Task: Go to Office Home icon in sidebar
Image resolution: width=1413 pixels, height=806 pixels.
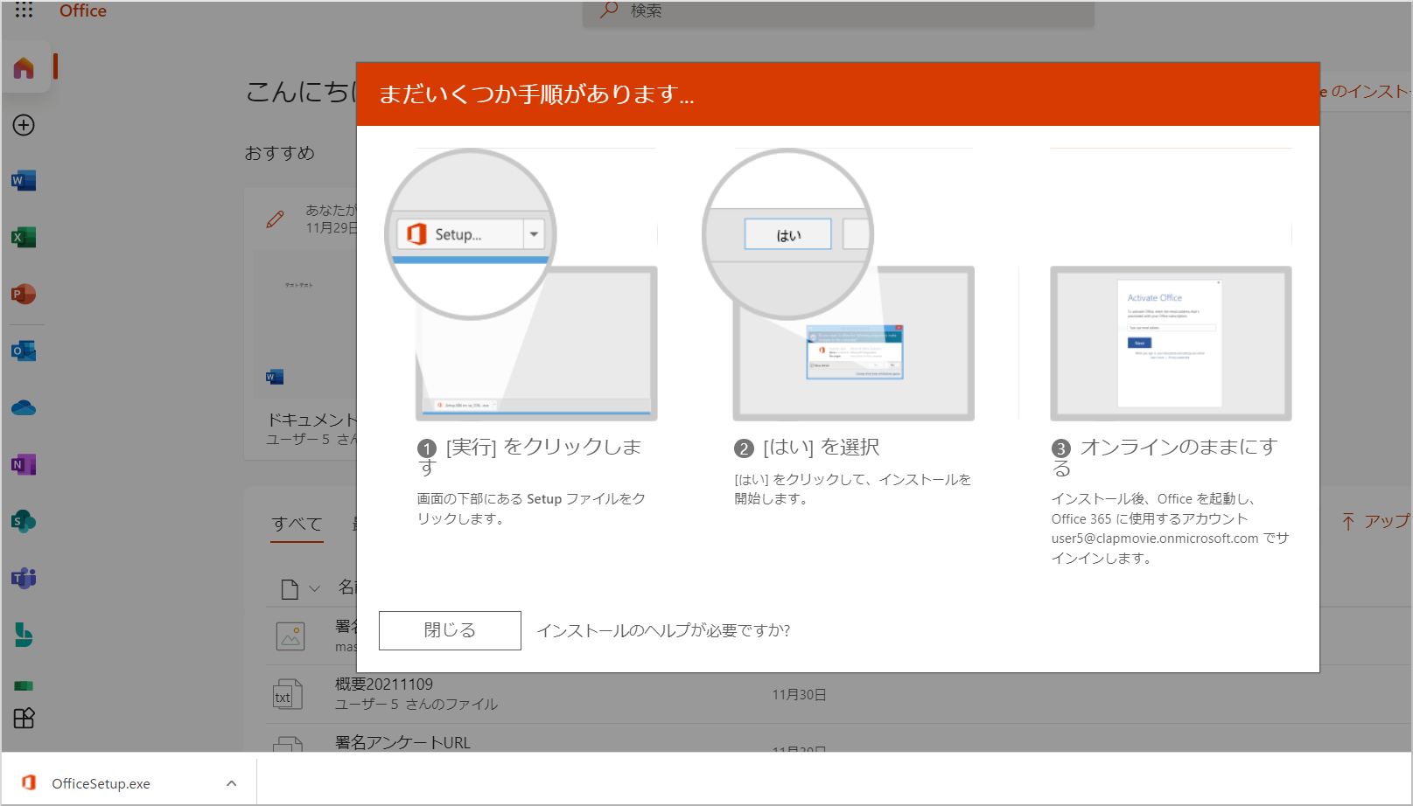Action: [x=24, y=67]
